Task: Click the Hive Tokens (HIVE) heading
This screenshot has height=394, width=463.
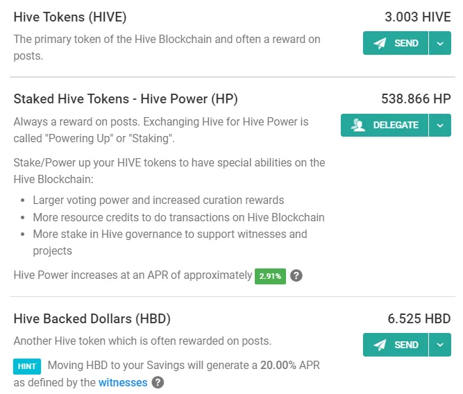Action: pos(70,17)
